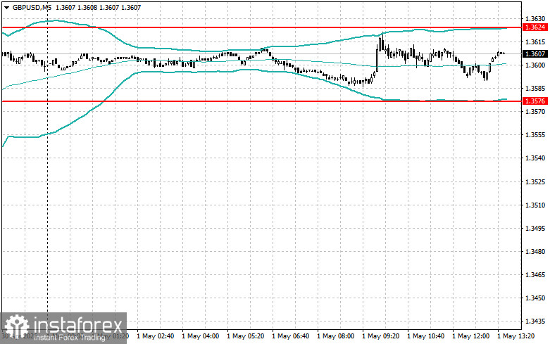The height and width of the screenshot is (344, 550).
Task: Click the 1 May 02:40 time label
Action: tap(155, 336)
